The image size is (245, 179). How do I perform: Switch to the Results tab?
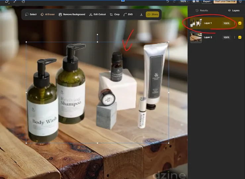(x=202, y=11)
